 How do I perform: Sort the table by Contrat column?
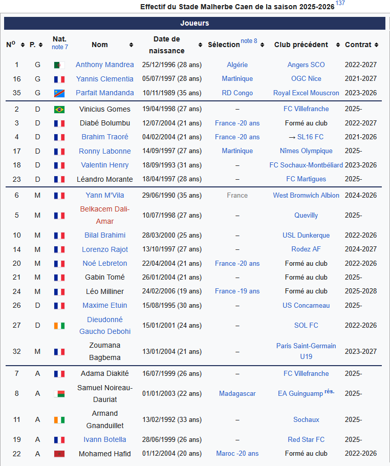[377, 45]
